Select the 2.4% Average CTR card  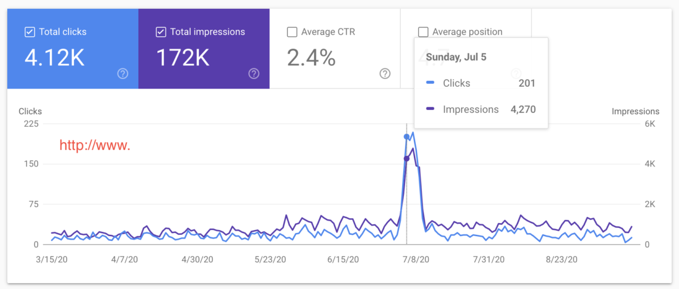tap(335, 48)
